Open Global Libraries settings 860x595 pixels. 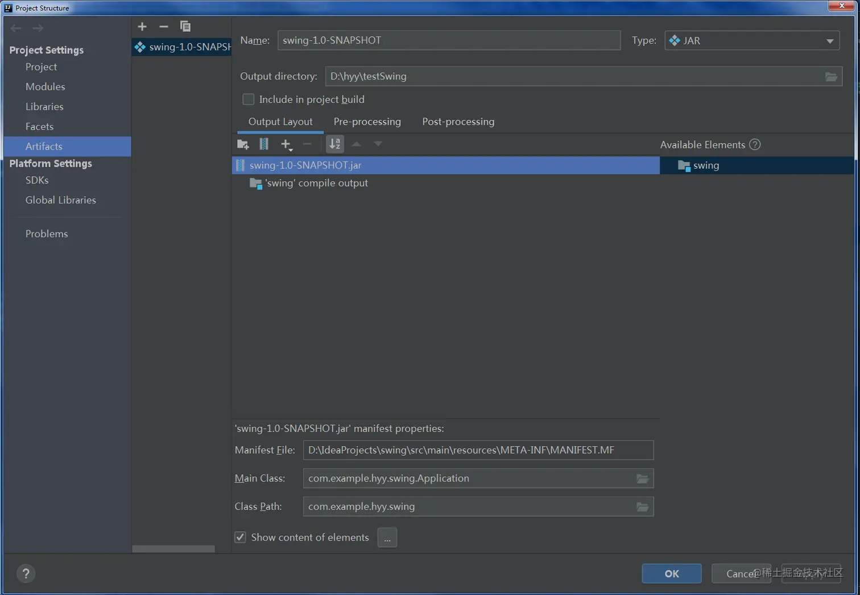click(x=60, y=199)
